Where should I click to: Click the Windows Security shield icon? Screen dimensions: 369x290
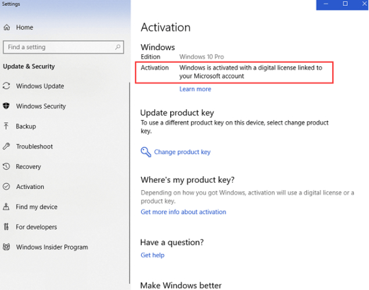[7, 106]
